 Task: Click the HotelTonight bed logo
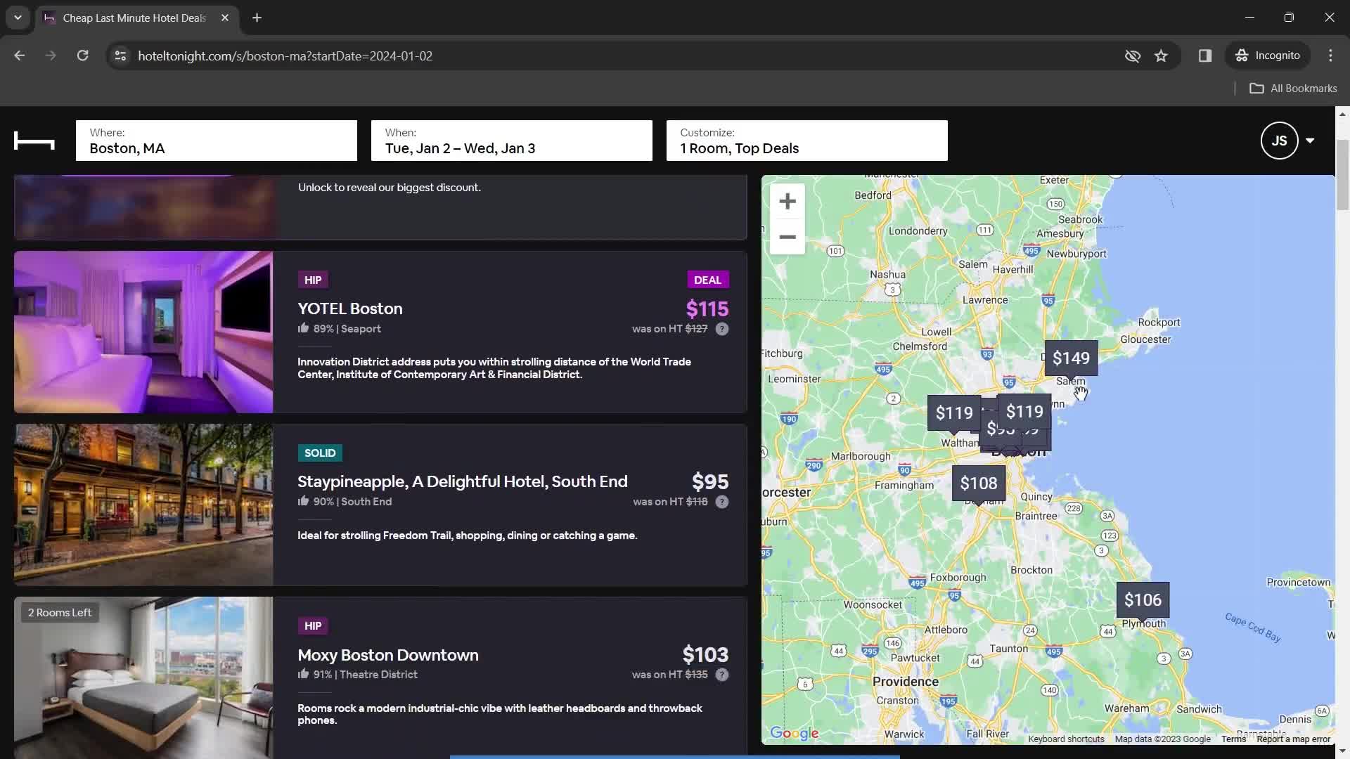click(x=34, y=141)
